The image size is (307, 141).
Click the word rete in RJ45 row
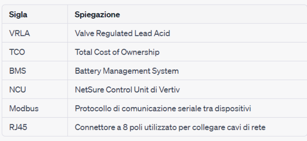point(259,127)
